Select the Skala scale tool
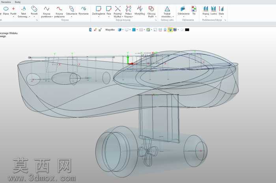This screenshot has height=183, width=276. [x=221, y=10]
